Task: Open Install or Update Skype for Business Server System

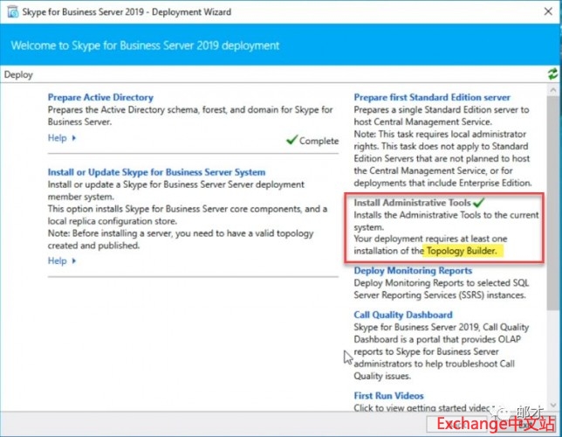Action: tap(156, 172)
